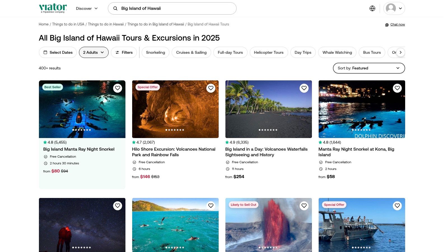Select the Helicopter Tours category chip
Screen dimensions: 448x252
[269, 52]
